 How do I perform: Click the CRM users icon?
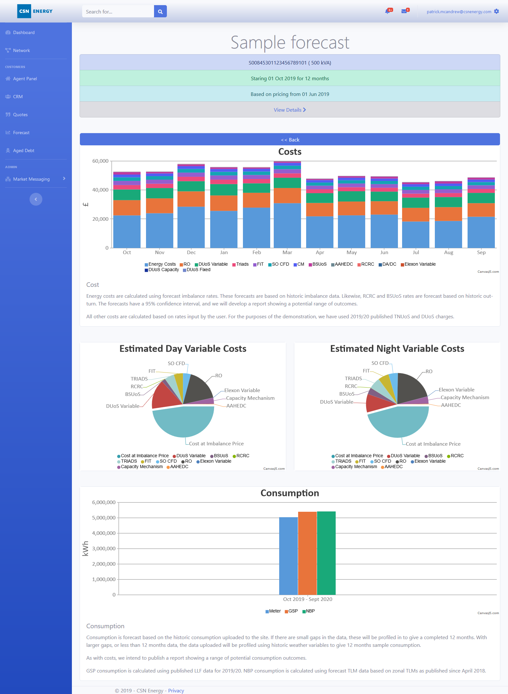pyautogui.click(x=8, y=97)
